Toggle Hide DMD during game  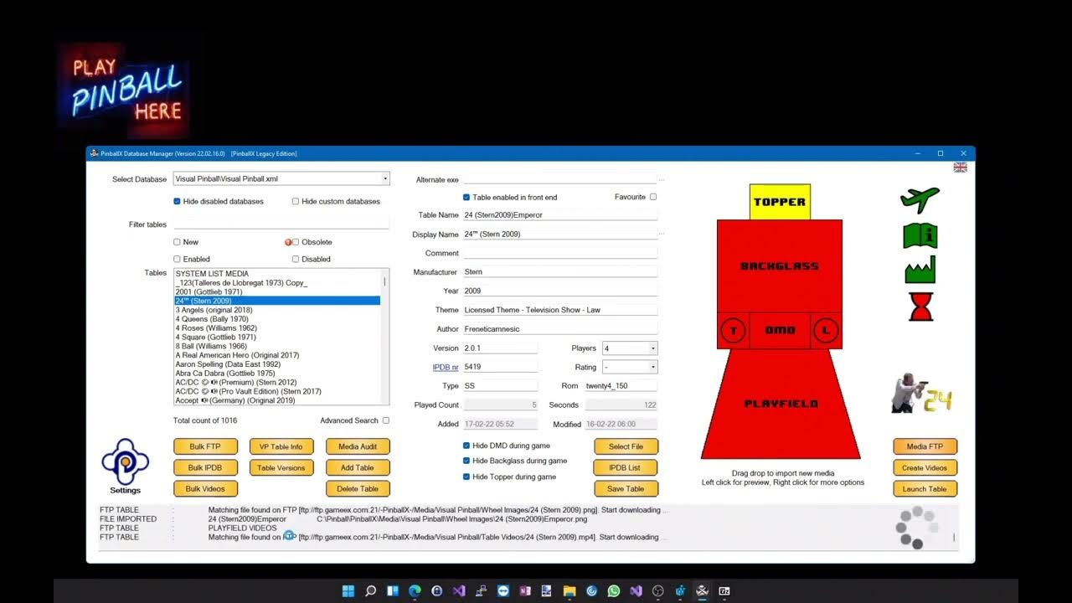[466, 446]
